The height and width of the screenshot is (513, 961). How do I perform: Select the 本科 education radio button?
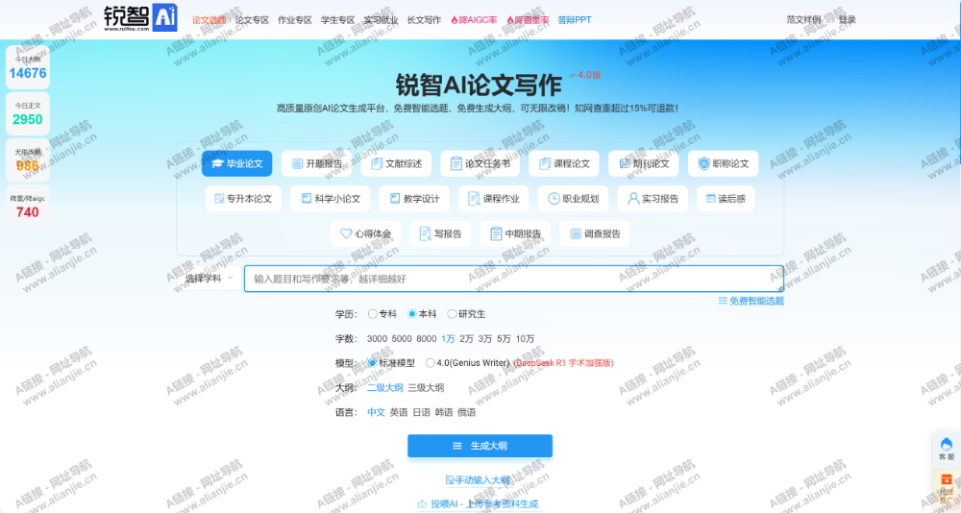(412, 314)
